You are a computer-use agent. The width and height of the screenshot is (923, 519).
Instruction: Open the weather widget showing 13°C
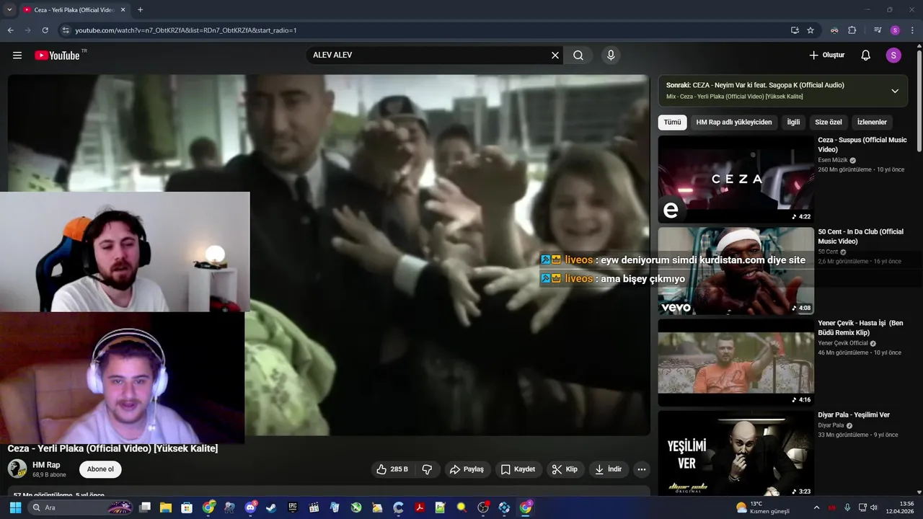763,507
